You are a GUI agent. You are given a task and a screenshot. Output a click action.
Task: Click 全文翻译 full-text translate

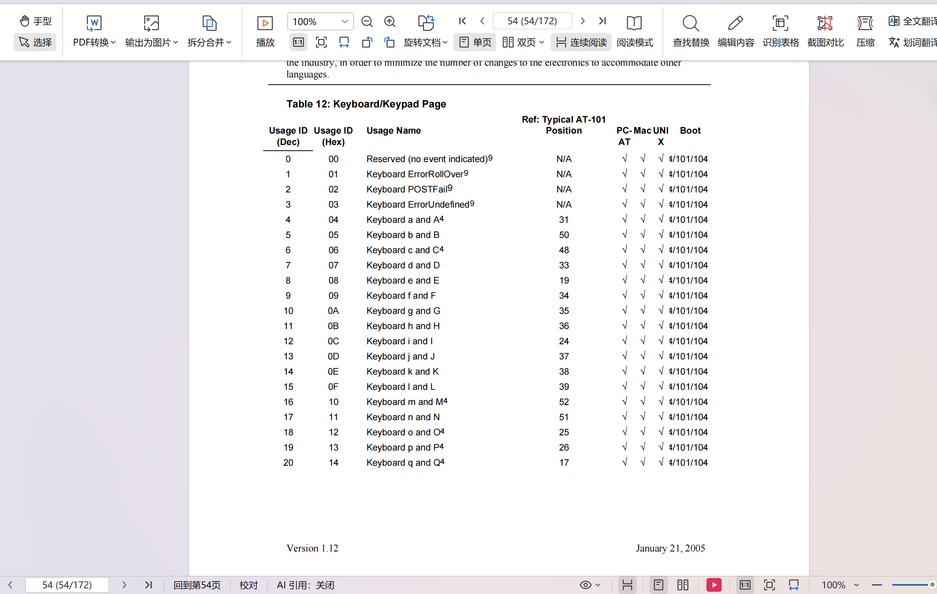tap(912, 21)
